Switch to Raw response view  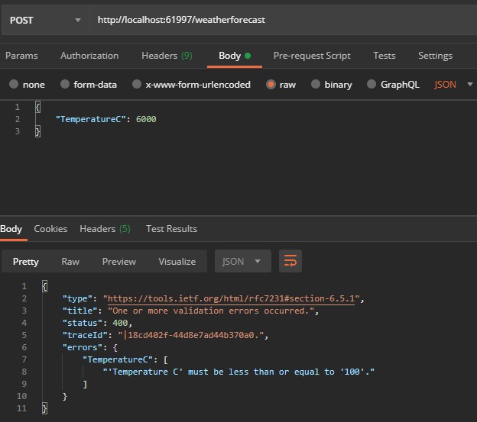coord(70,261)
